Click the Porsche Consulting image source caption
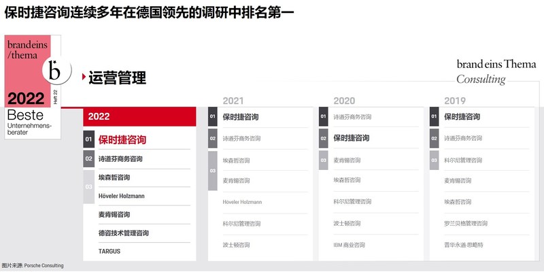 [x=33, y=266]
